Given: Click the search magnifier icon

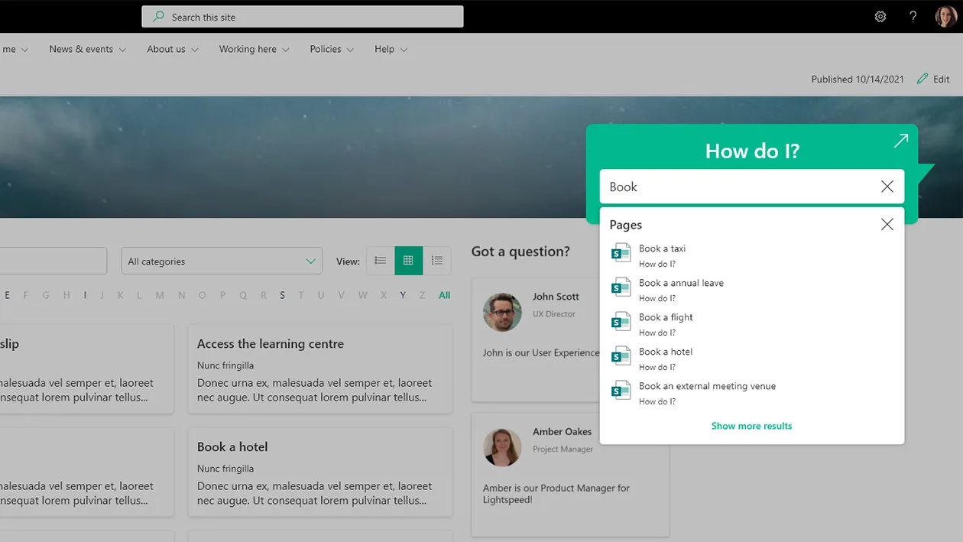Looking at the screenshot, I should [158, 16].
